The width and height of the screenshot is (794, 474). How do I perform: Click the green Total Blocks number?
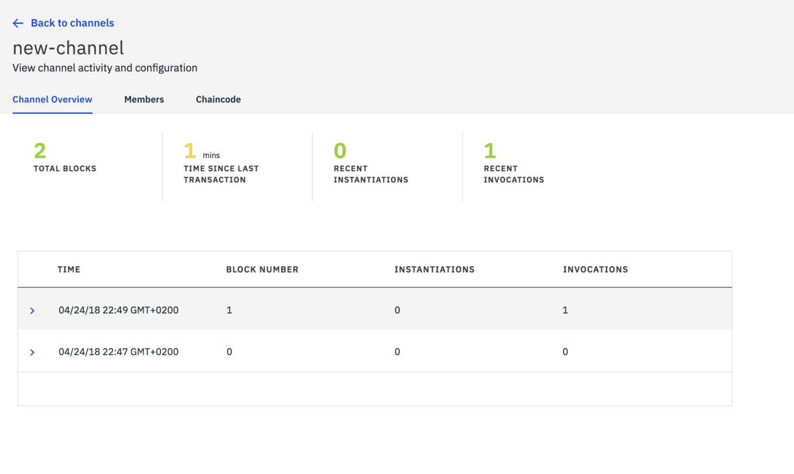click(40, 151)
